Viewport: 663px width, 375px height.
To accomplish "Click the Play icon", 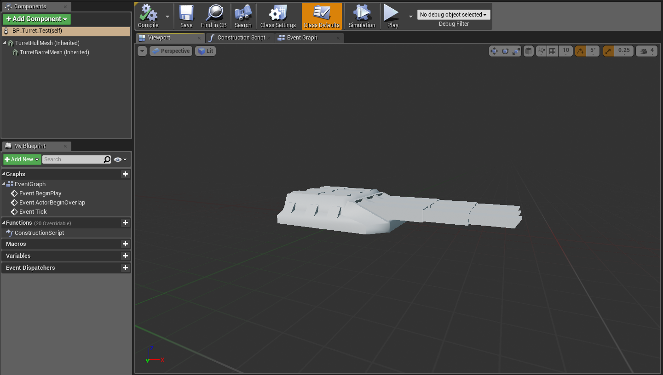I will coord(392,16).
